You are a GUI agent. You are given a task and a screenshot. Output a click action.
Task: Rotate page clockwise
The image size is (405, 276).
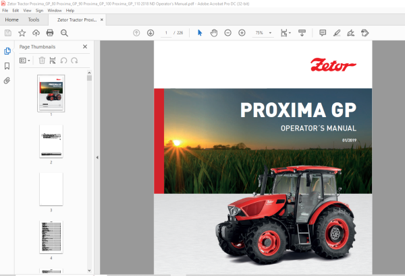point(74,61)
